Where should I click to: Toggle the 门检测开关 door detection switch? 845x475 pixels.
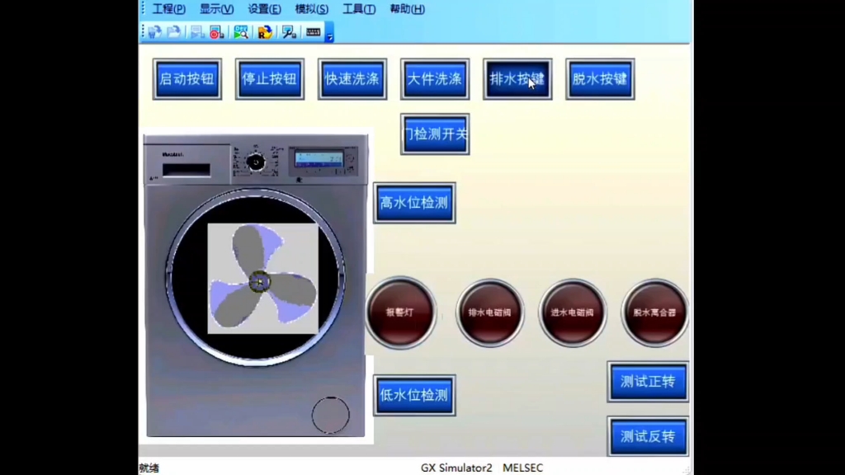pyautogui.click(x=435, y=134)
